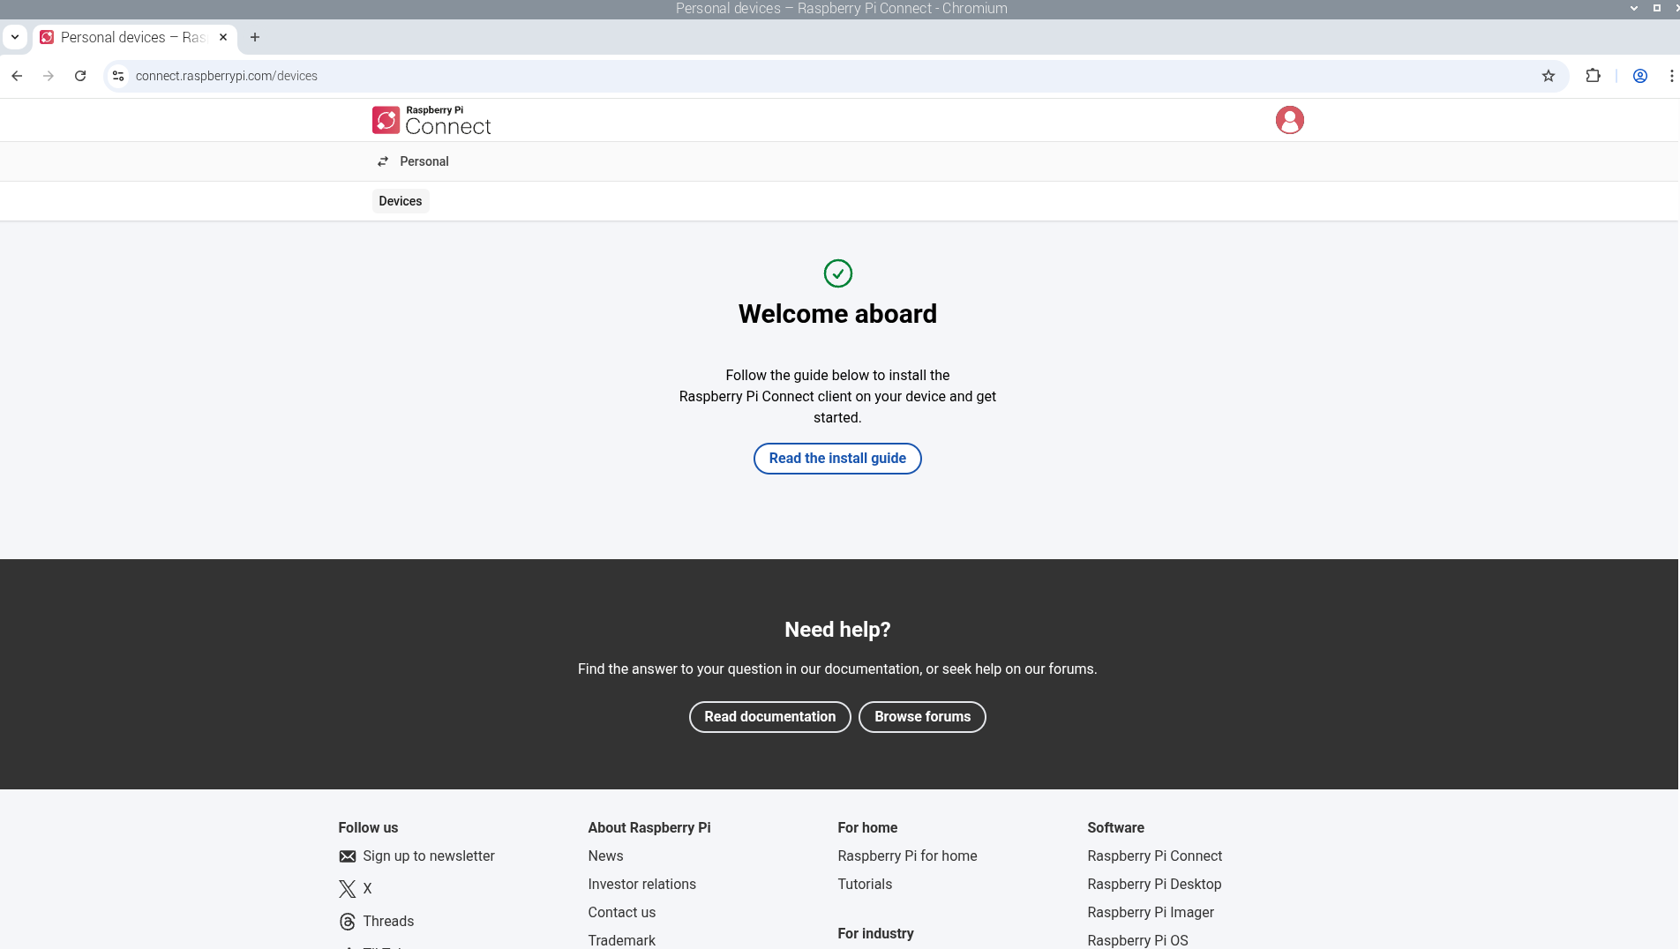Open Raspberry Pi Connect footer link
The width and height of the screenshot is (1680, 949).
pos(1154,856)
